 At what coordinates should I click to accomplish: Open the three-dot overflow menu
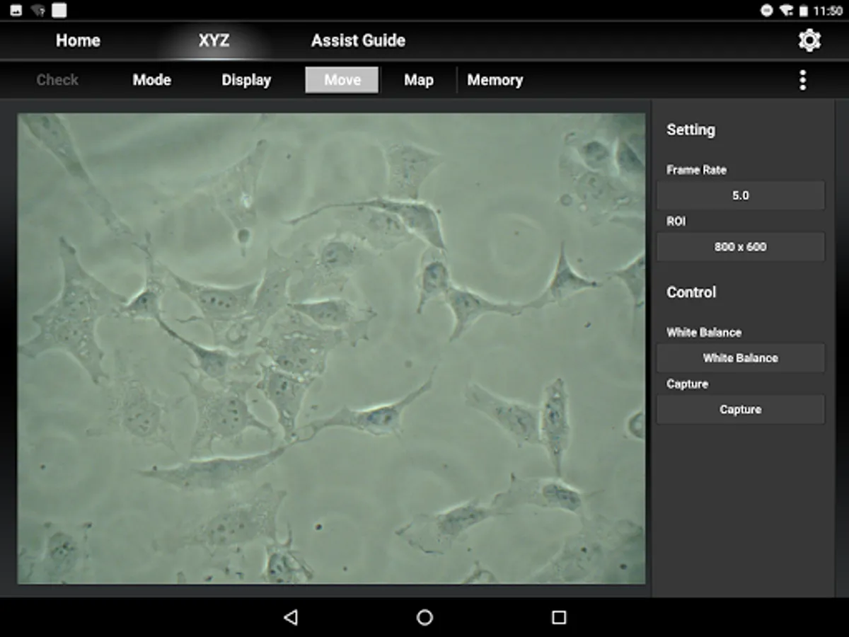click(x=802, y=80)
